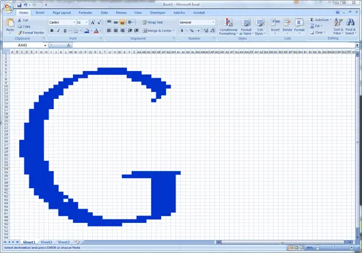Toggle Underline formatting
This screenshot has height=253, width=362.
[x=65, y=31]
